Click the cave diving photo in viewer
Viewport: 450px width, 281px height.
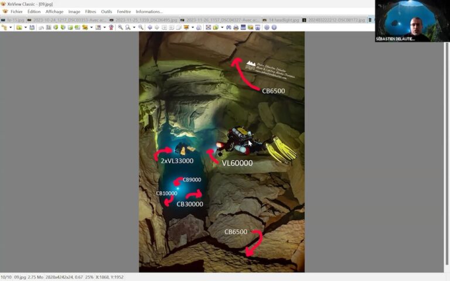221,152
